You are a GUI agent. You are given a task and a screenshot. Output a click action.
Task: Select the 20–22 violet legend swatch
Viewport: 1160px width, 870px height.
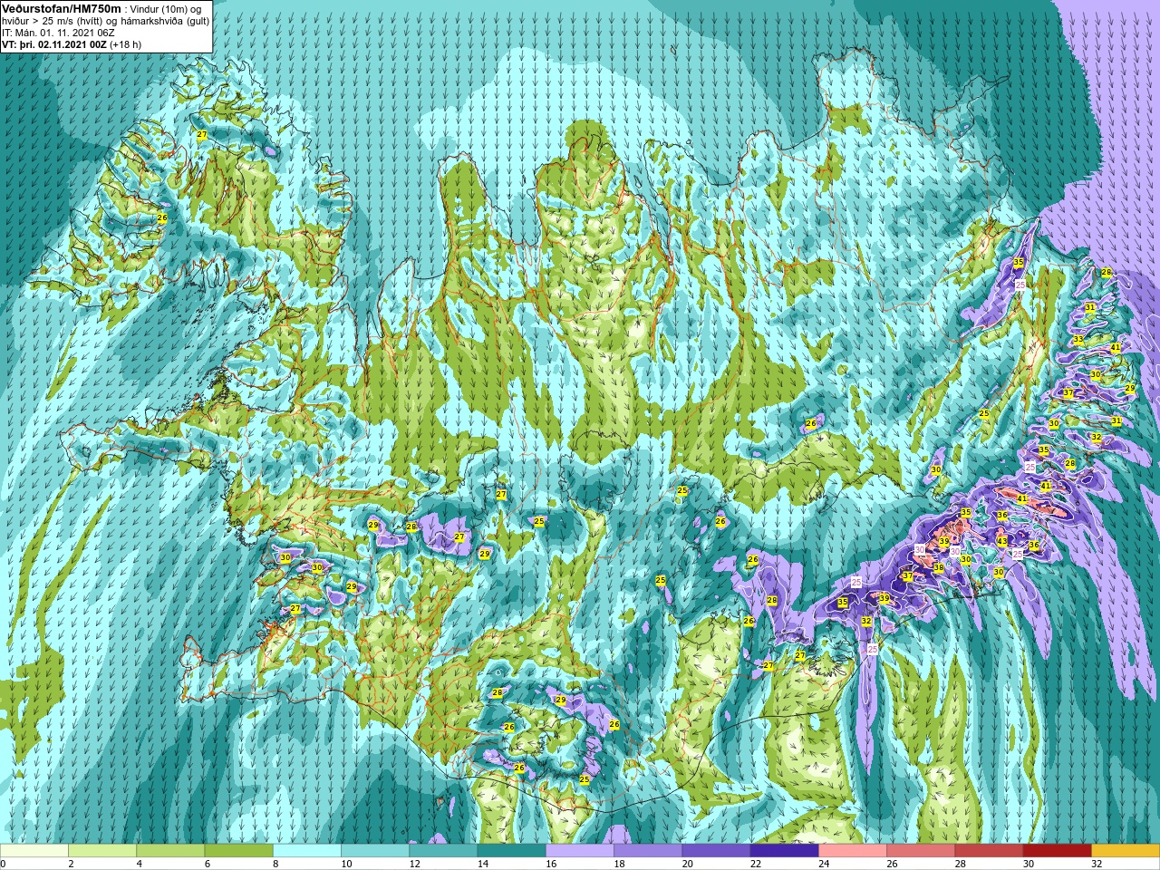716,851
